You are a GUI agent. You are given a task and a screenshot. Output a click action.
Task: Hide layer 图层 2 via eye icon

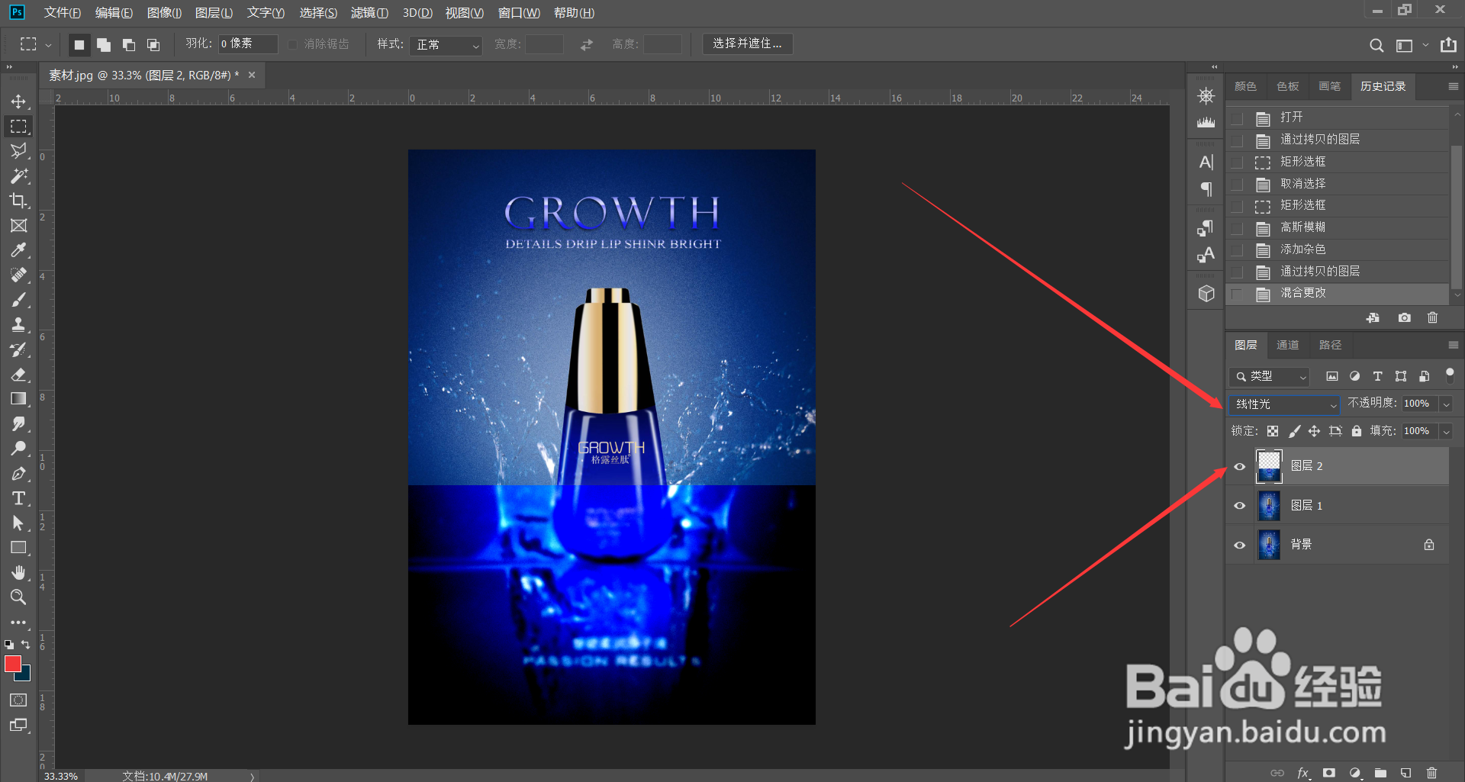pos(1240,466)
